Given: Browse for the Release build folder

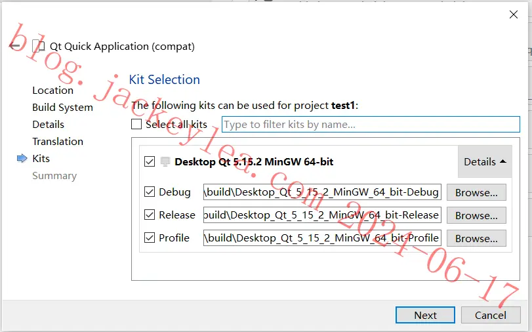Looking at the screenshot, I should 476,216.
